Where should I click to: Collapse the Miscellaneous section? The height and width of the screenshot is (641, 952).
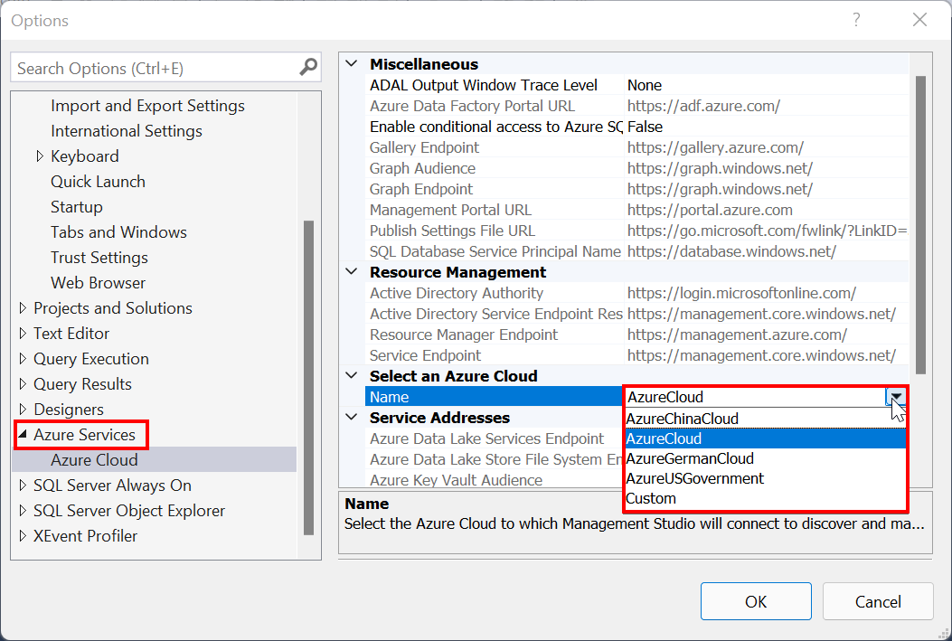pos(352,63)
